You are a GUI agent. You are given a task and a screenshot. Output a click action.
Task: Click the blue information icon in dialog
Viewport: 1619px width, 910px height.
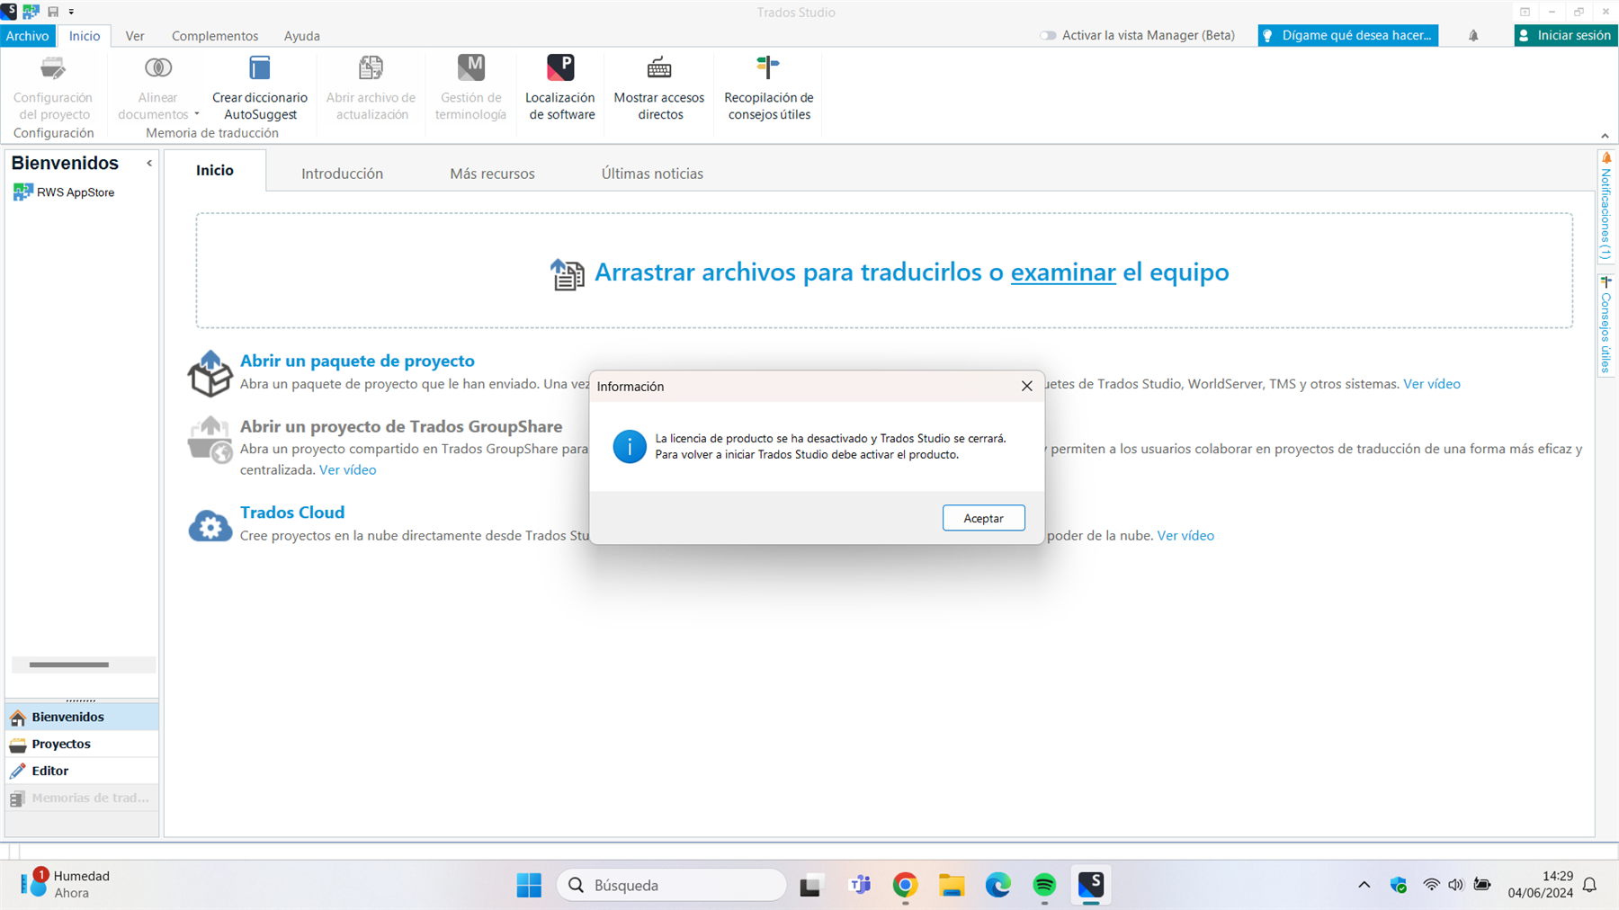[630, 446]
